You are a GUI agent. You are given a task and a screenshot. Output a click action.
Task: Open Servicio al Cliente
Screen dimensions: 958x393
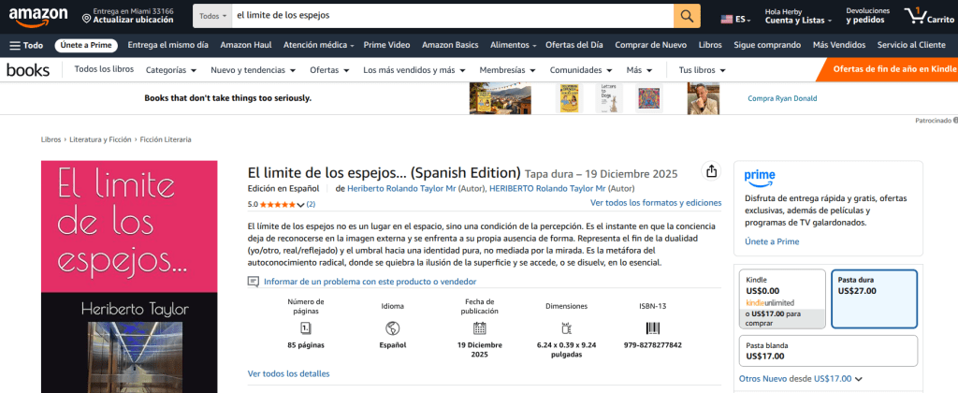911,45
